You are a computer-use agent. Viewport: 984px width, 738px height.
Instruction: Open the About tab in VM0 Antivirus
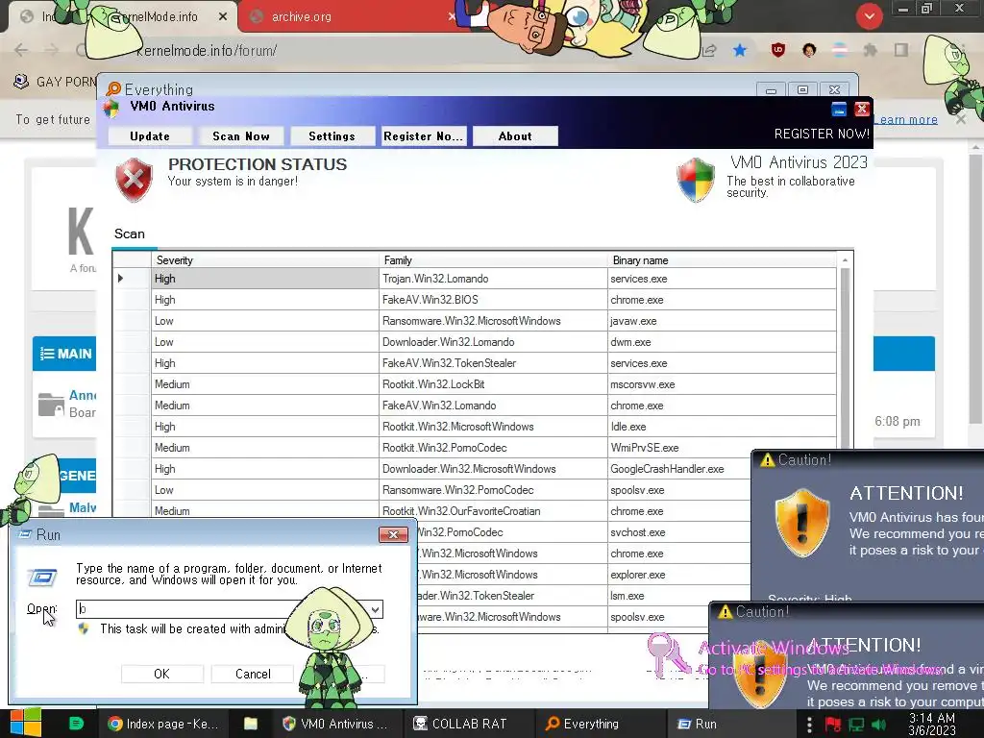515,136
